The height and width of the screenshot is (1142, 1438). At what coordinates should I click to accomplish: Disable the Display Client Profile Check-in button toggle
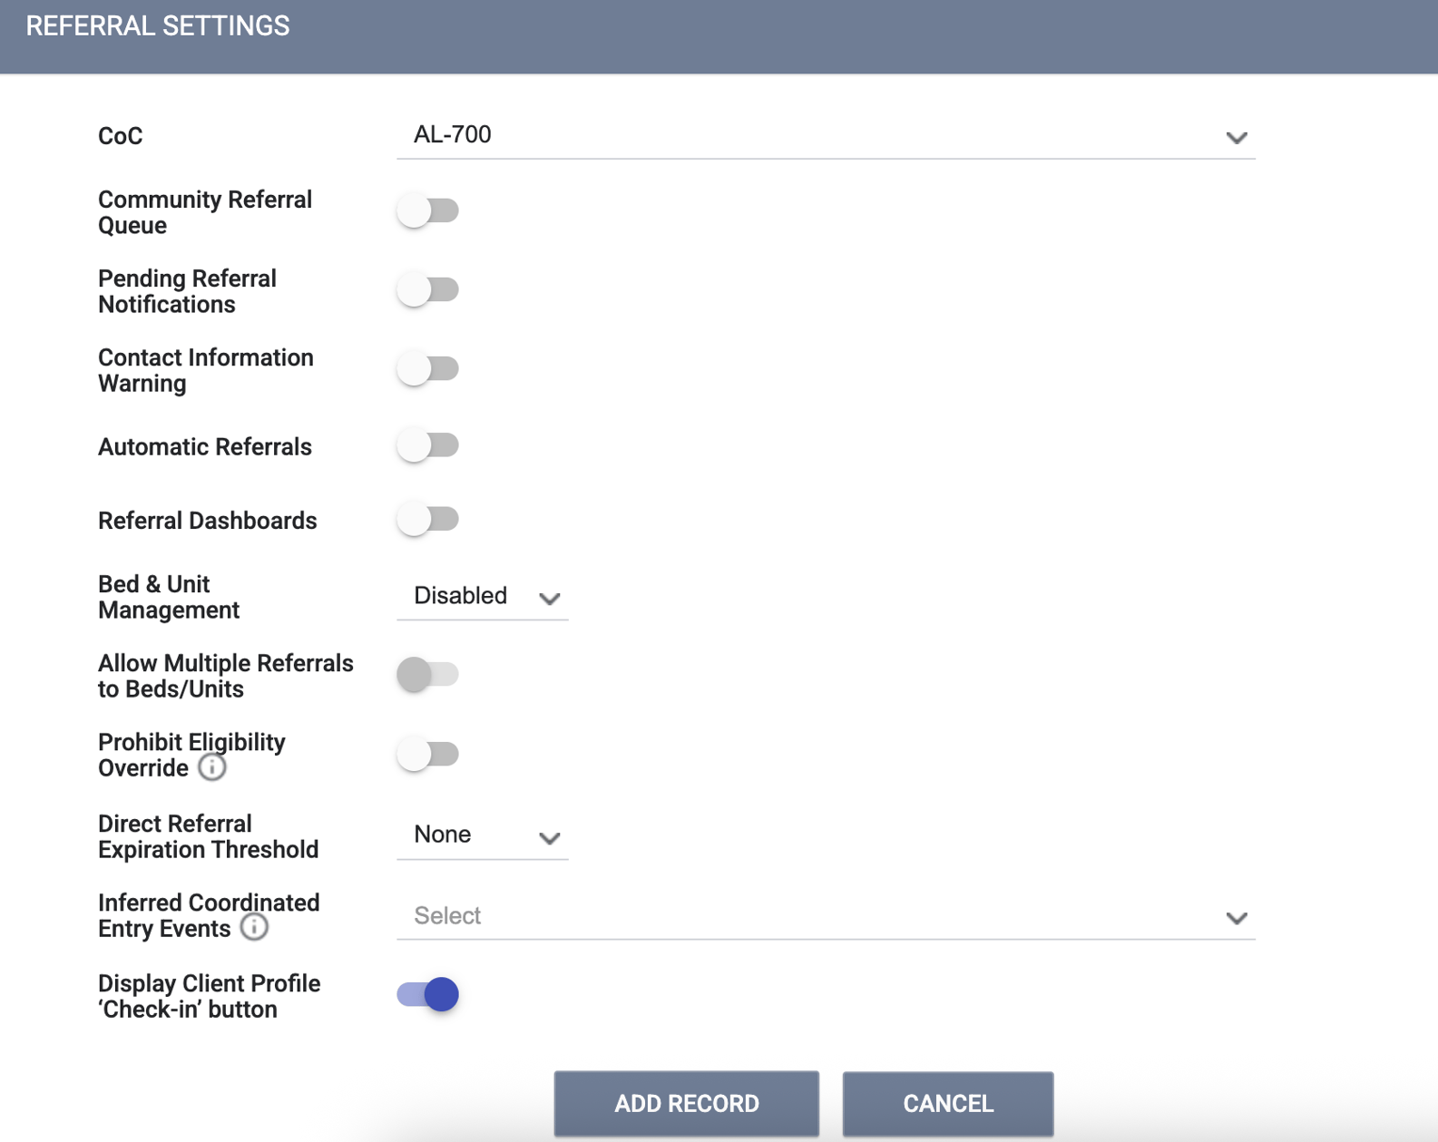pos(427,994)
